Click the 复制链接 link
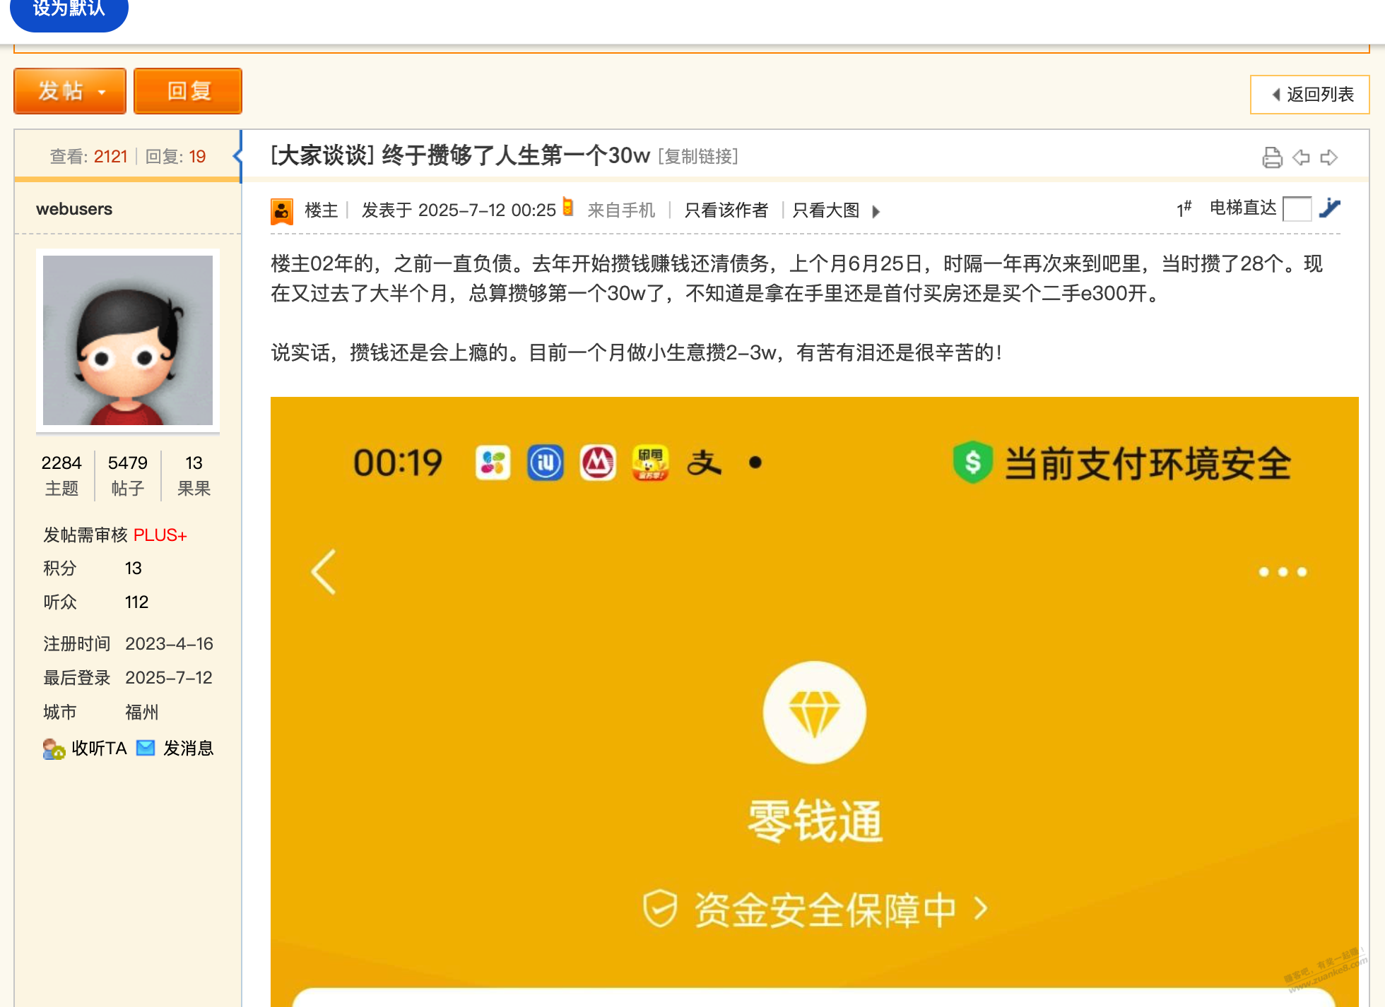The height and width of the screenshot is (1007, 1385). [x=698, y=156]
